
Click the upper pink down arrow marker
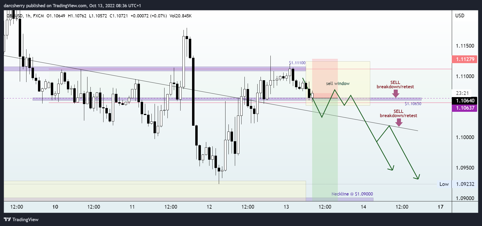(x=396, y=94)
